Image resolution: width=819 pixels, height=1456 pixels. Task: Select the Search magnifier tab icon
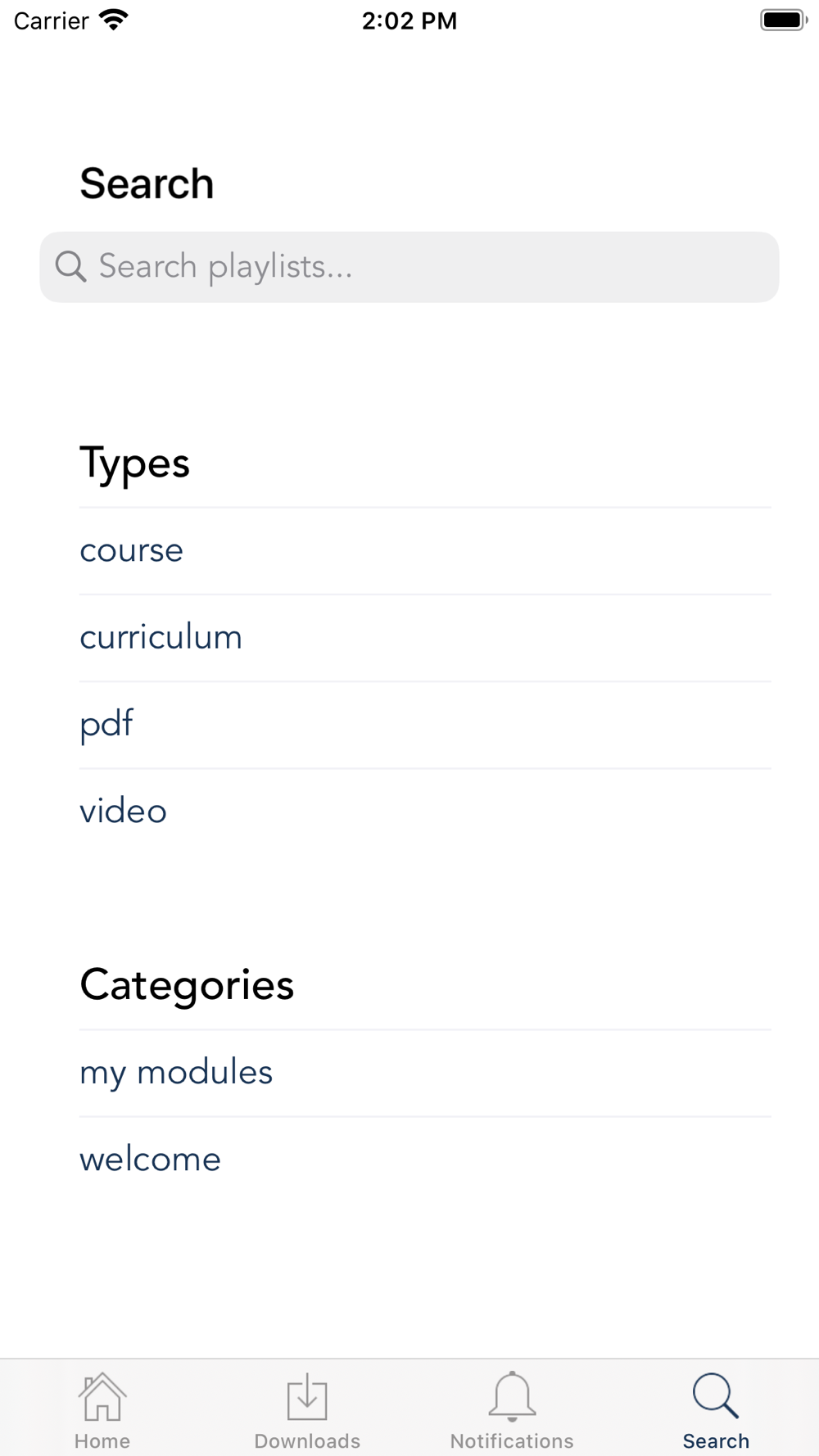(716, 1396)
